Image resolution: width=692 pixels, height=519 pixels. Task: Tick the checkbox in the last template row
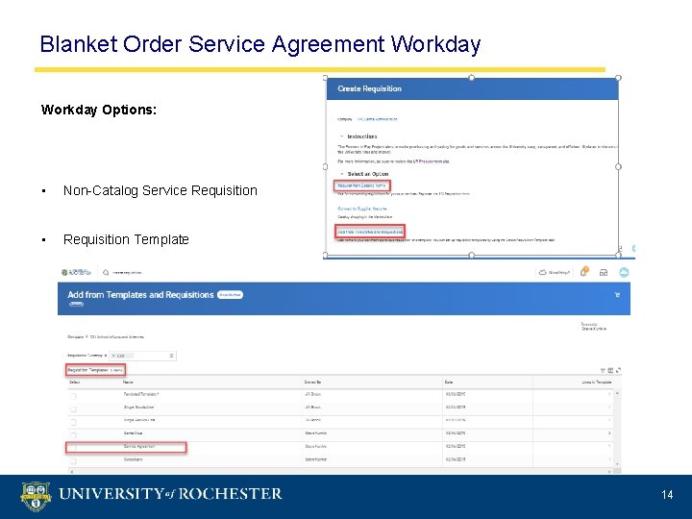73,461
